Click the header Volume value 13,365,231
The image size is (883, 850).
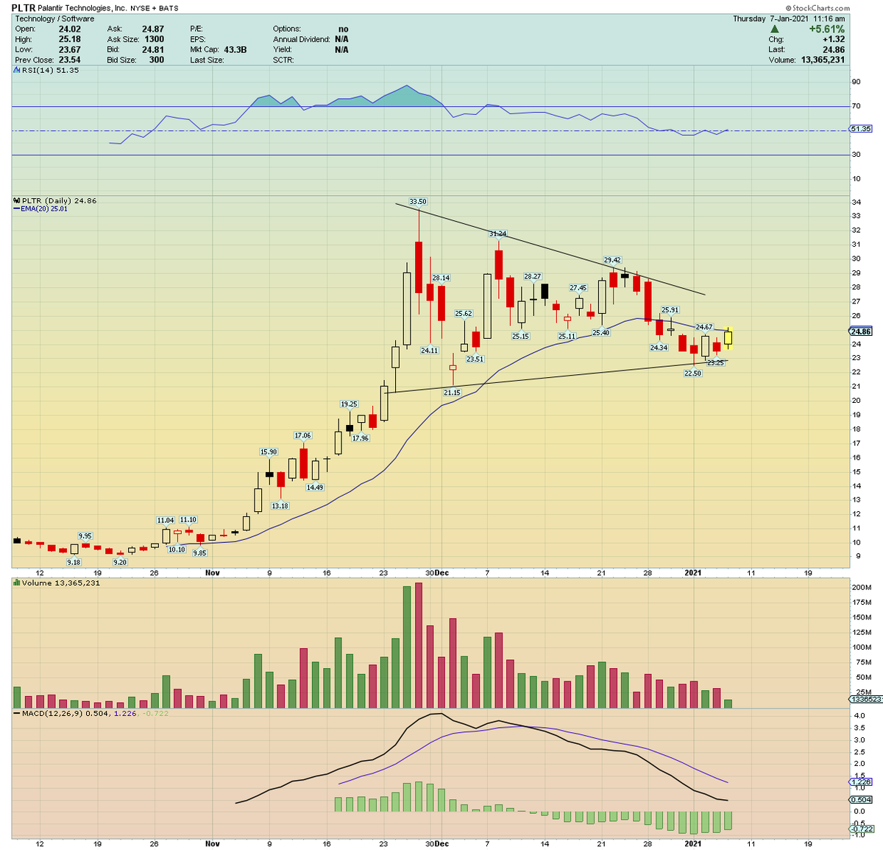tap(823, 60)
